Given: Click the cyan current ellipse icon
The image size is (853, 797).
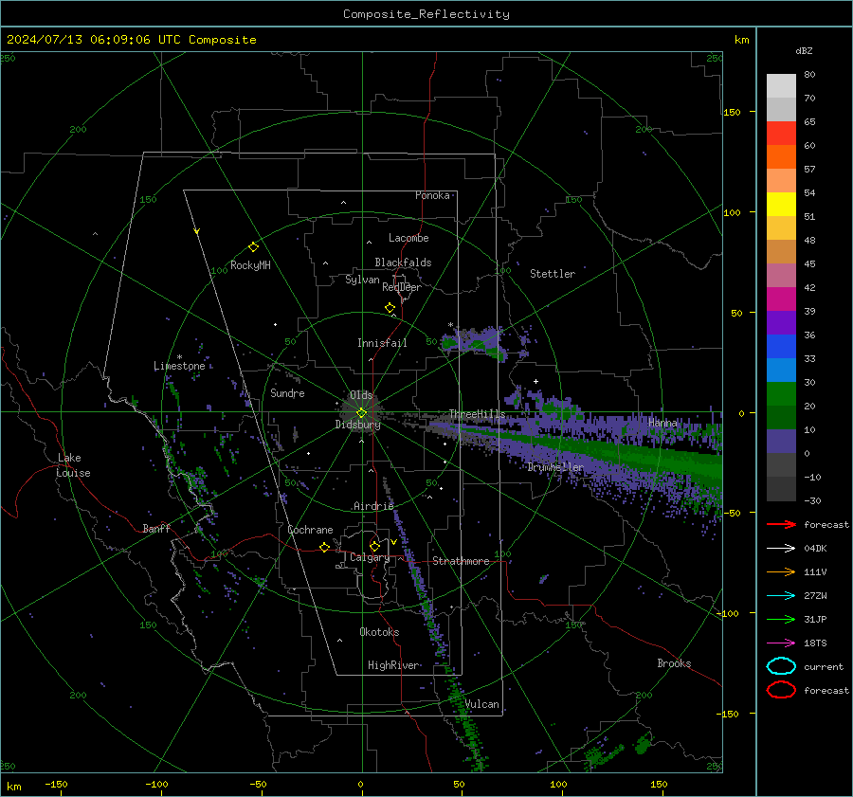Looking at the screenshot, I should coord(781,666).
